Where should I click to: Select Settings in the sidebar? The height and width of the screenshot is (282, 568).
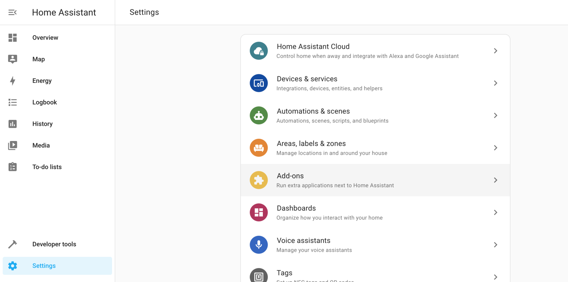coord(57,266)
